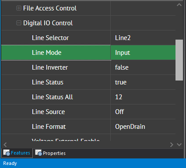Select the Line Status All feature name
Image resolution: width=186 pixels, height=168 pixels.
click(53, 97)
